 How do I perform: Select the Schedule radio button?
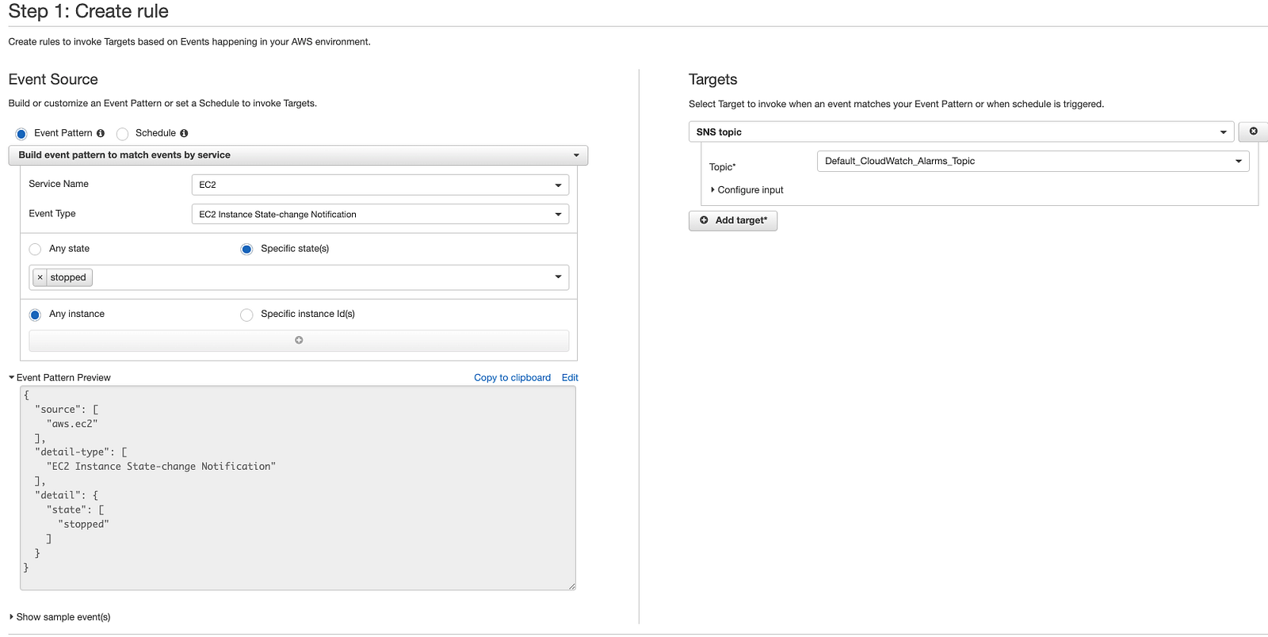coord(123,134)
